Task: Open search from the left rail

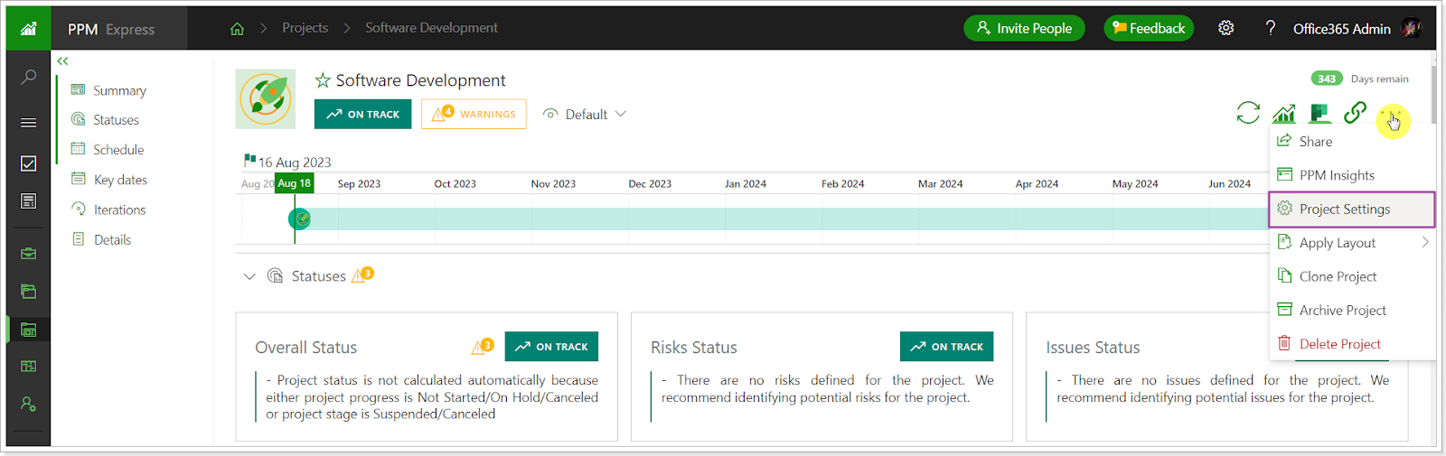Action: click(x=29, y=77)
